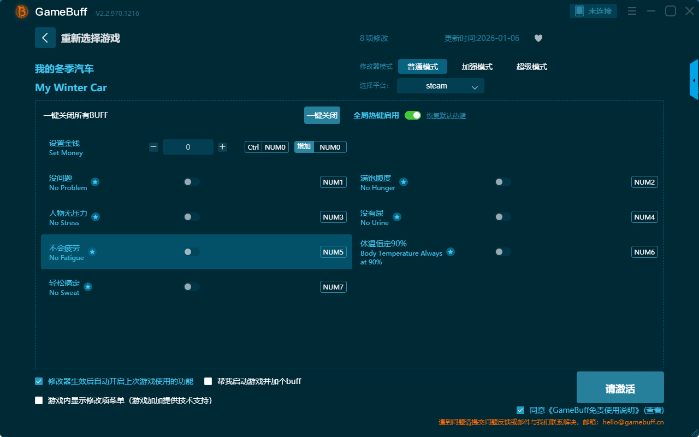699x437 pixels.
Task: Enable the No Stress toggle
Action: [x=192, y=217]
